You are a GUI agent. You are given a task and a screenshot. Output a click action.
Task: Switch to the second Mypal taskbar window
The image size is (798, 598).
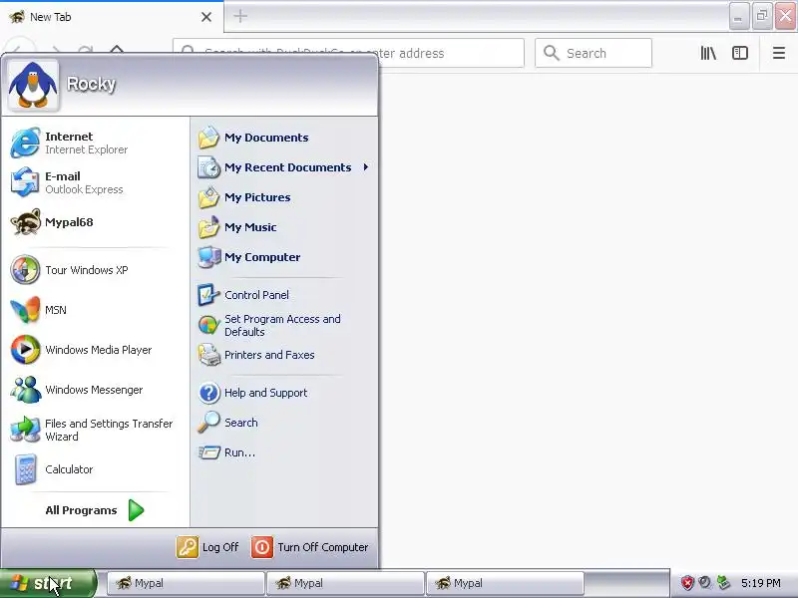[345, 583]
